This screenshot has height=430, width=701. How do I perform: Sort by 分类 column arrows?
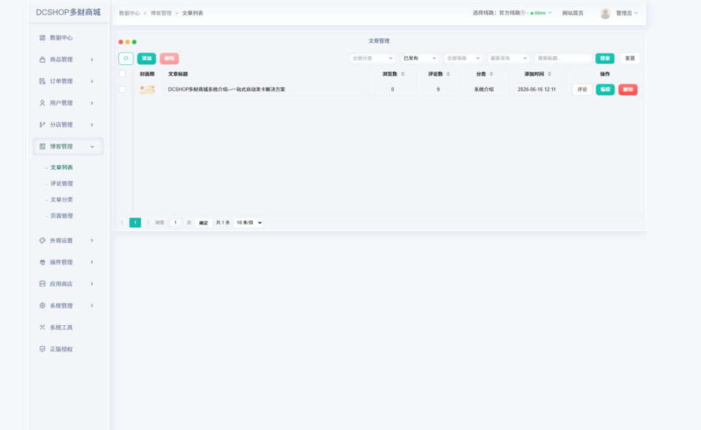click(x=491, y=74)
